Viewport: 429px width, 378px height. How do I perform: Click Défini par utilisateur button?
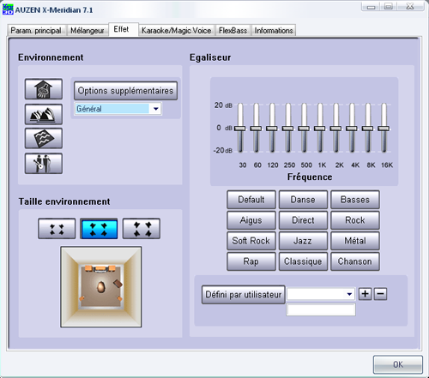(x=244, y=295)
